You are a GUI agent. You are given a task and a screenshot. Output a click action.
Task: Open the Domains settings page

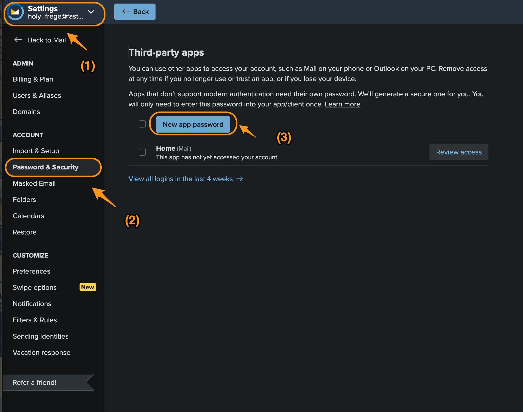click(x=26, y=112)
